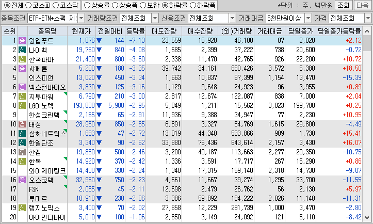Click the green corner marker on 한성크린텍
Viewport: 373px width, 224px height.
tap(66, 113)
